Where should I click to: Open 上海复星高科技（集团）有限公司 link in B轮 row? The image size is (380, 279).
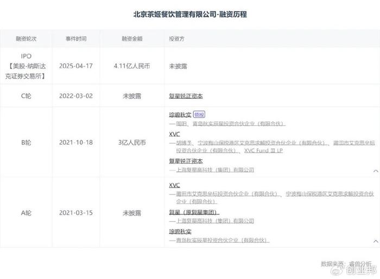pyautogui.click(x=215, y=170)
